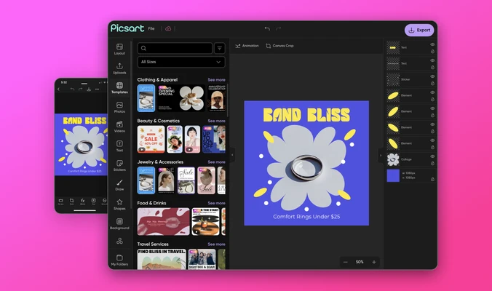
Task: Open the Shapes panel
Action: [119, 204]
